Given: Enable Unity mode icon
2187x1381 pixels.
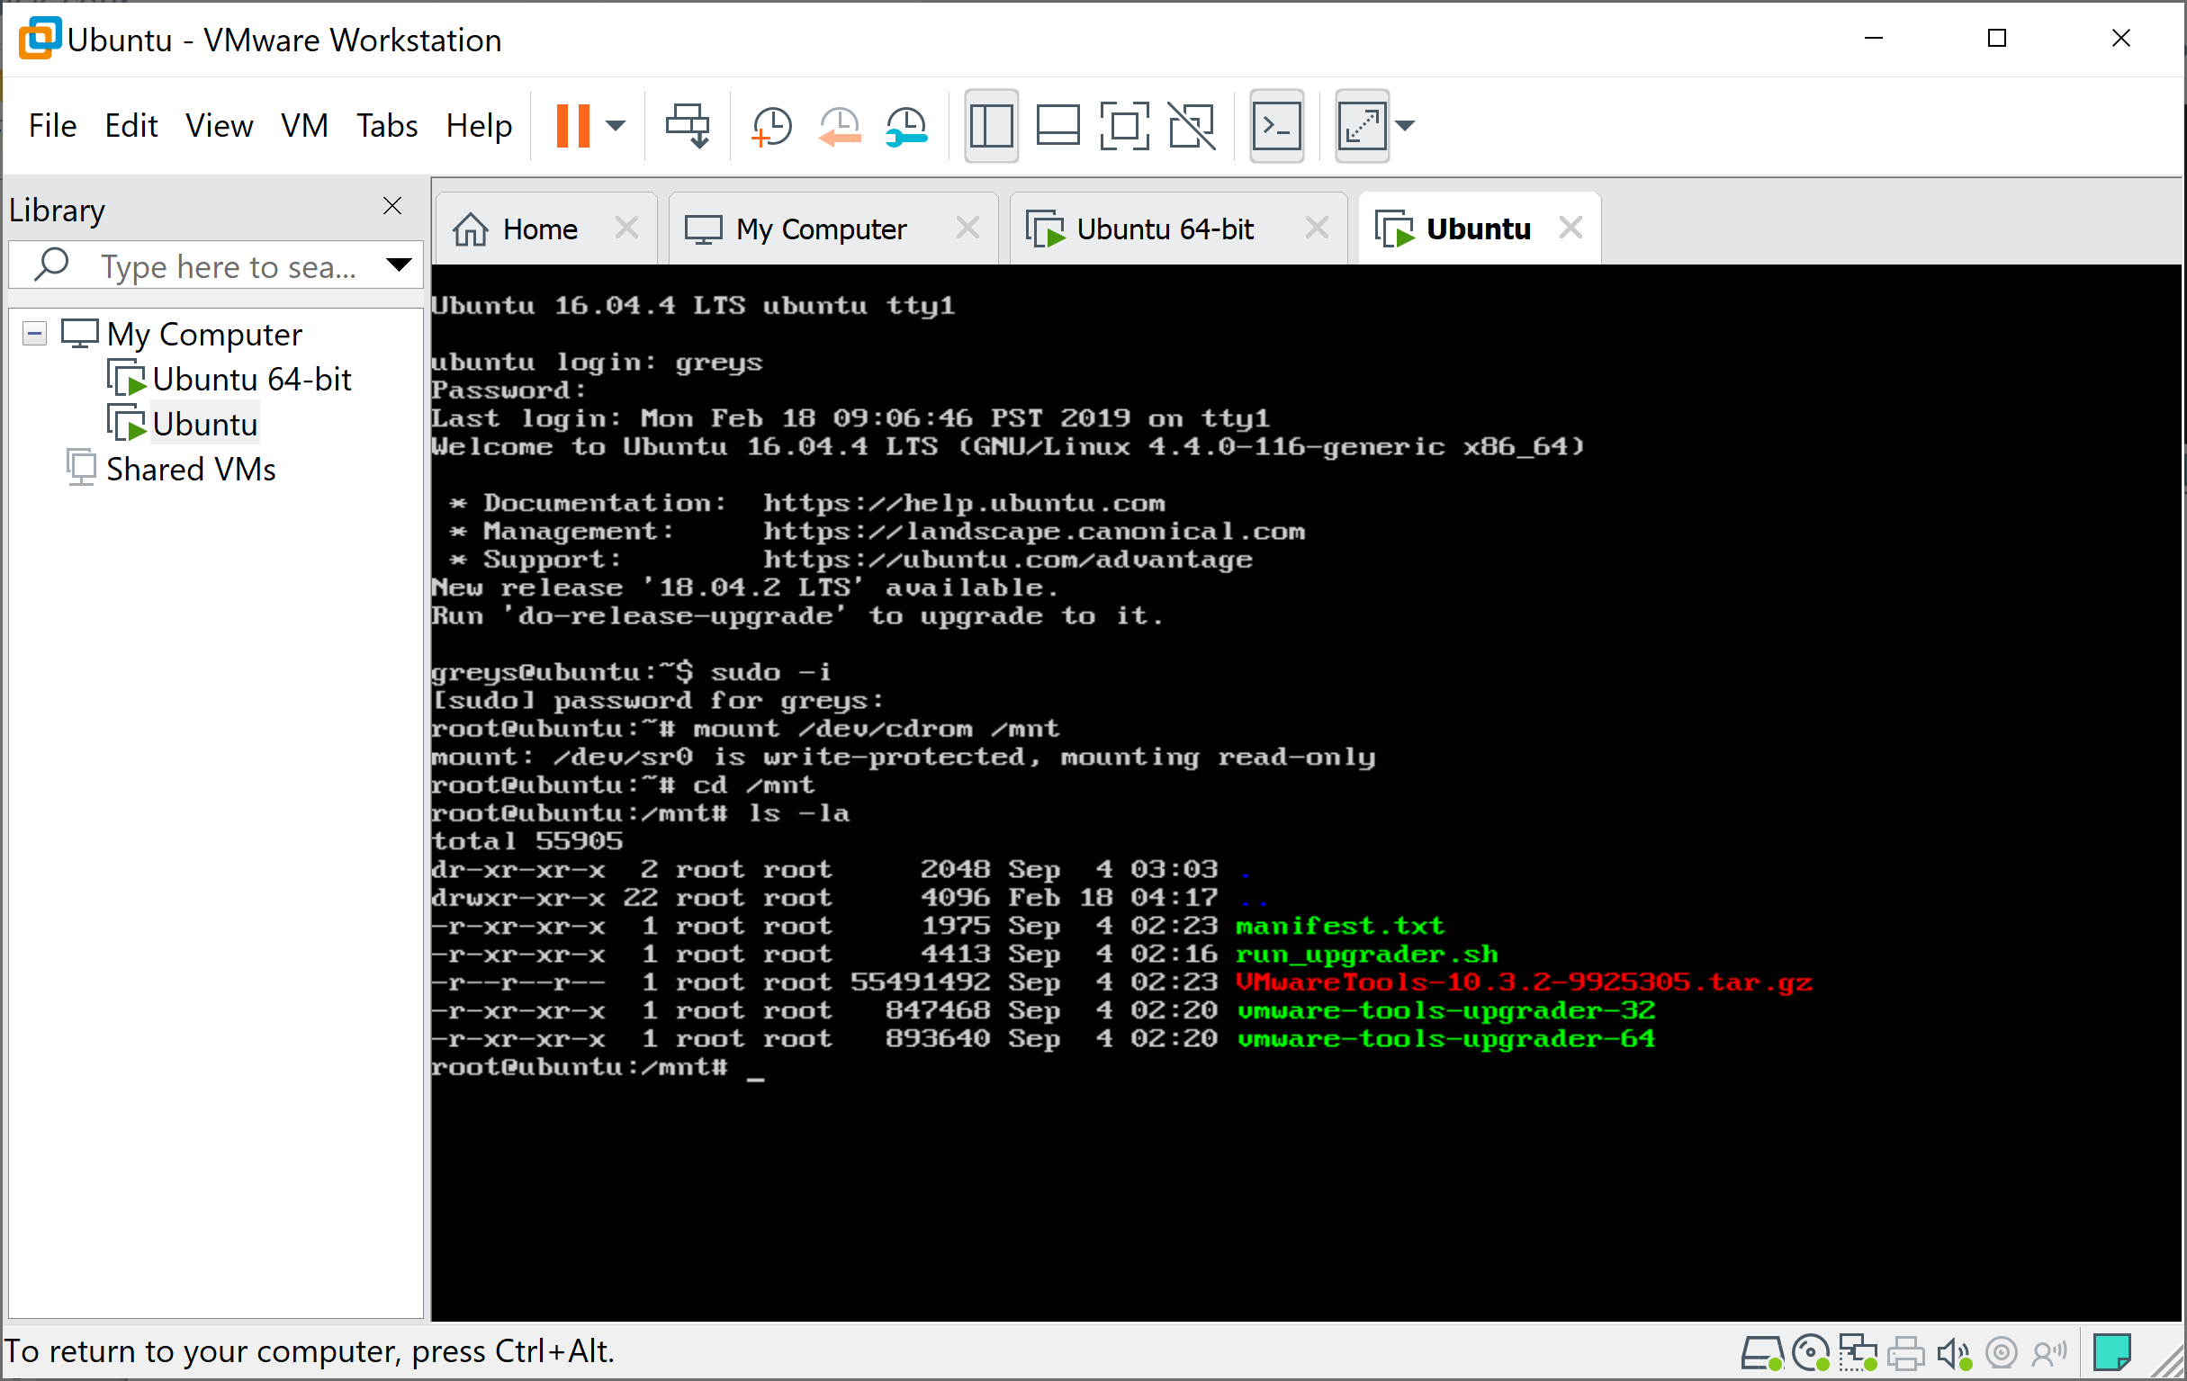Looking at the screenshot, I should 1192,125.
